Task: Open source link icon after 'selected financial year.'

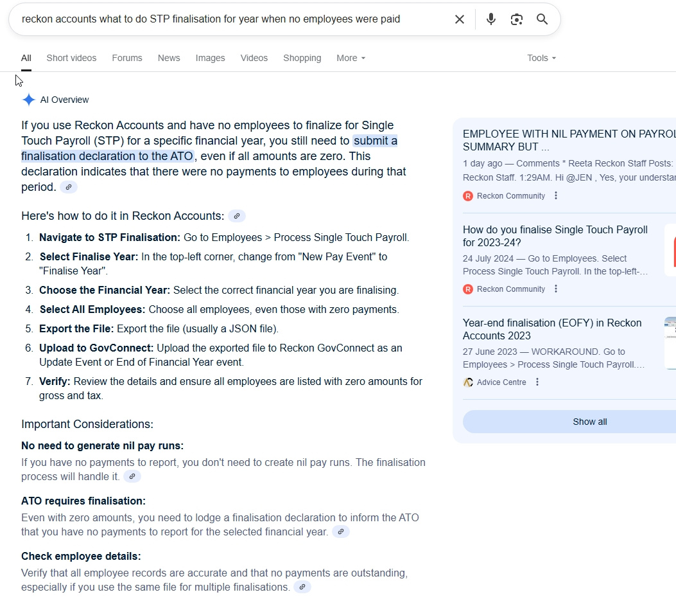Action: pos(341,532)
